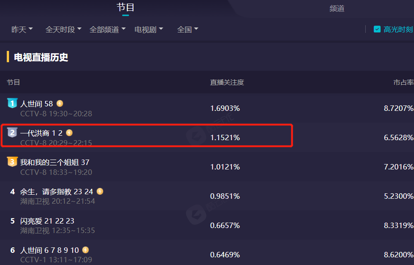This screenshot has height=265, width=414.
Task: Click the lightning highlight icon beside 人世间 58
Action: coord(60,104)
